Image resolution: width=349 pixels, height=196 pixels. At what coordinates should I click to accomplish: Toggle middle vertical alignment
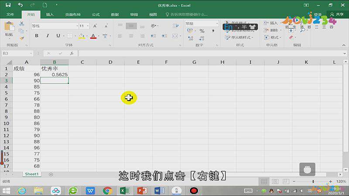[131, 26]
